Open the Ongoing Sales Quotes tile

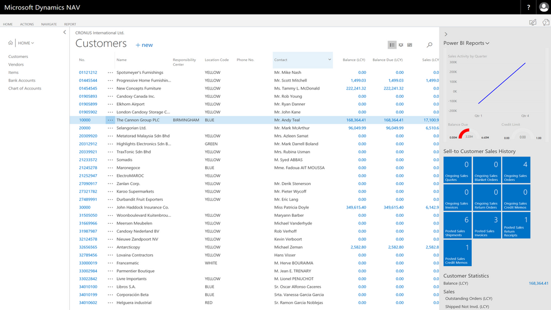pos(457,170)
